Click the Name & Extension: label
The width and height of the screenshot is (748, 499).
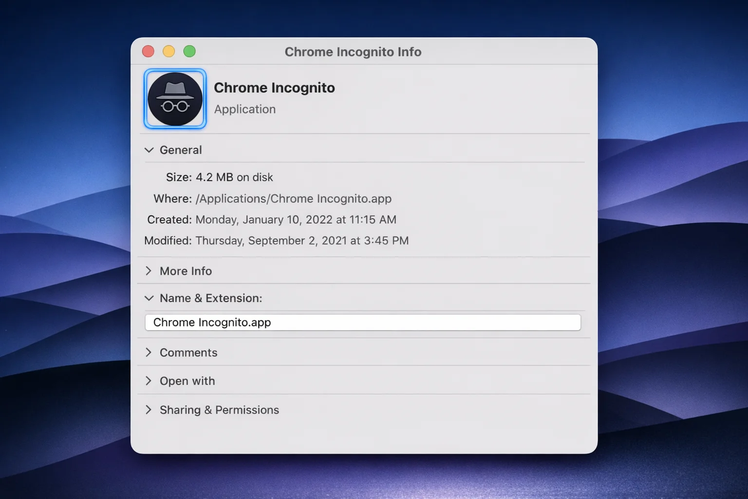(211, 298)
